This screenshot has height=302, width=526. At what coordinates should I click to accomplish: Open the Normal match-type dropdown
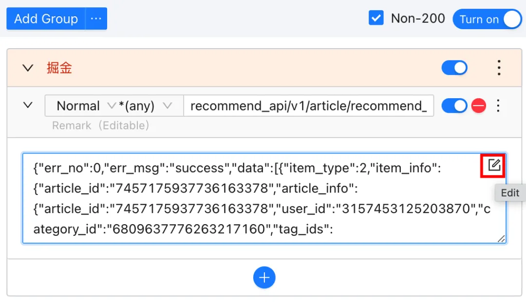pos(81,106)
